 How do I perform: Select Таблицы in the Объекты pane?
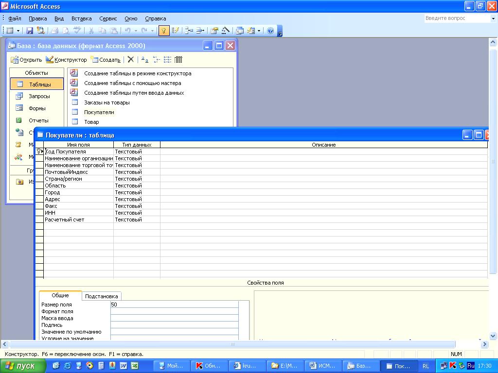37,85
